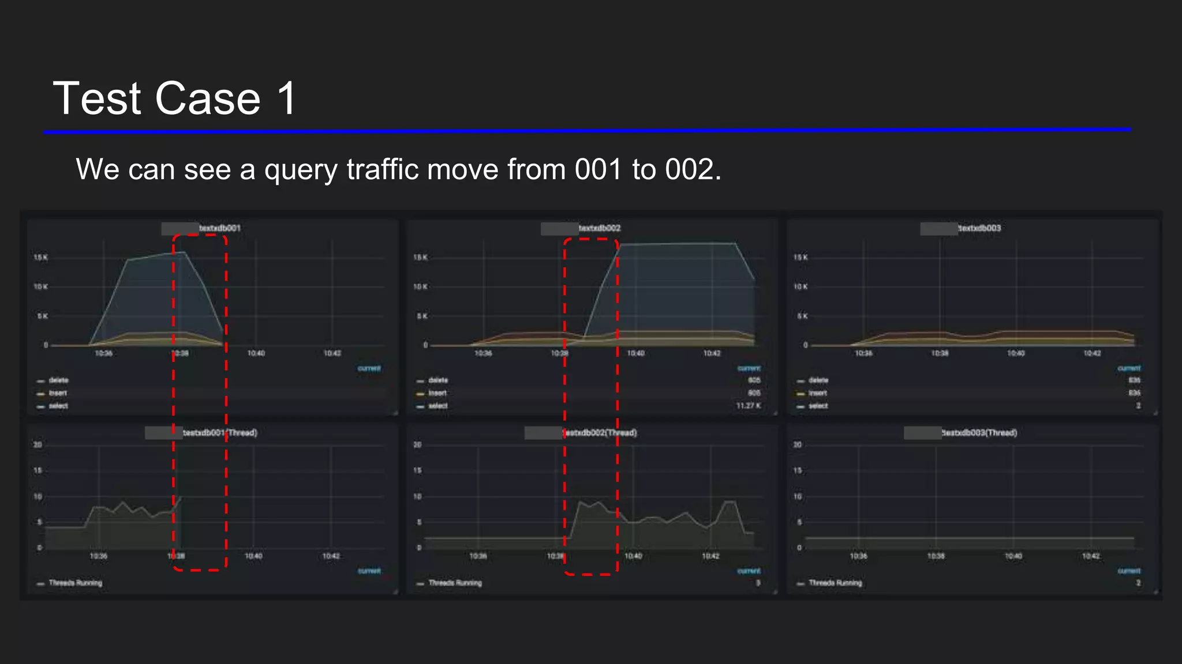This screenshot has height=664, width=1182.
Task: Grab the resize handle of the textxdb003 query panel
Action: pos(1155,413)
